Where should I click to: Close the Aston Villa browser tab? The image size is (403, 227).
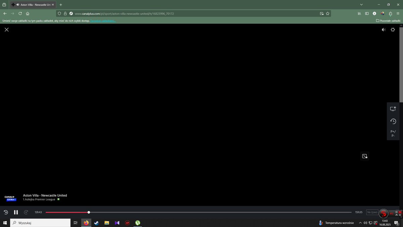coord(53,5)
